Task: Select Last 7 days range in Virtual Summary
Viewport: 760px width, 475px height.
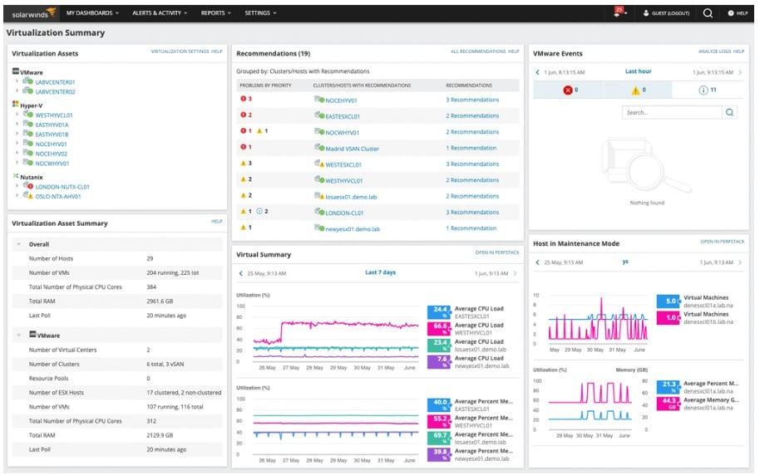Action: click(x=380, y=272)
